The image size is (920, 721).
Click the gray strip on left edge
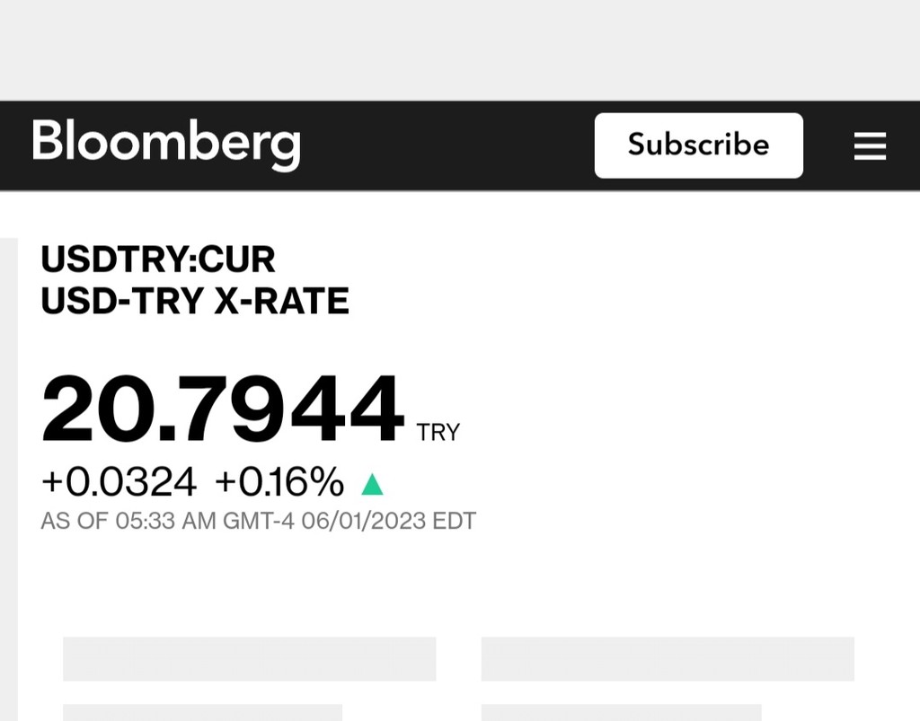point(8,476)
